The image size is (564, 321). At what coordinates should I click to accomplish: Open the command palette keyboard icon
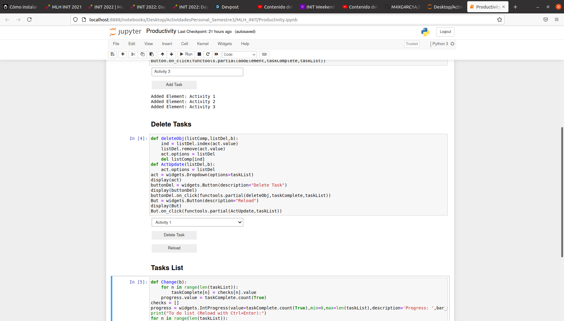[x=264, y=54]
